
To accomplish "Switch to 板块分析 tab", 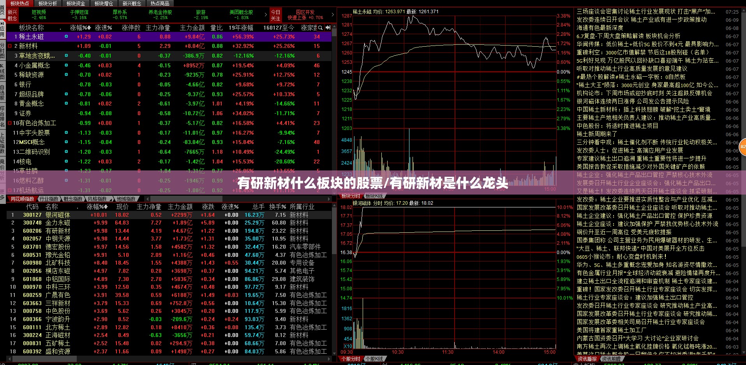I will [48, 4].
